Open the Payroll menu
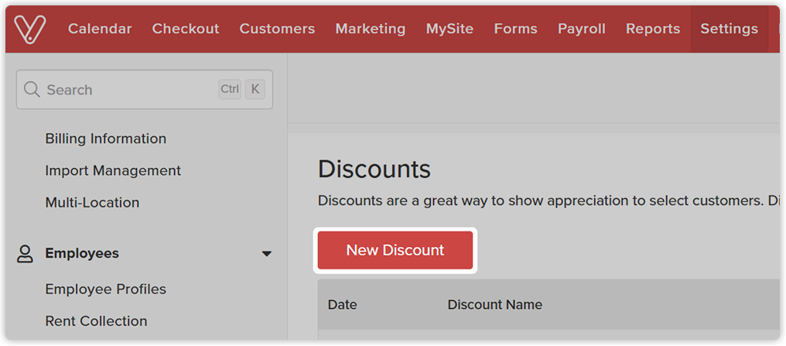786x346 pixels. [x=582, y=29]
